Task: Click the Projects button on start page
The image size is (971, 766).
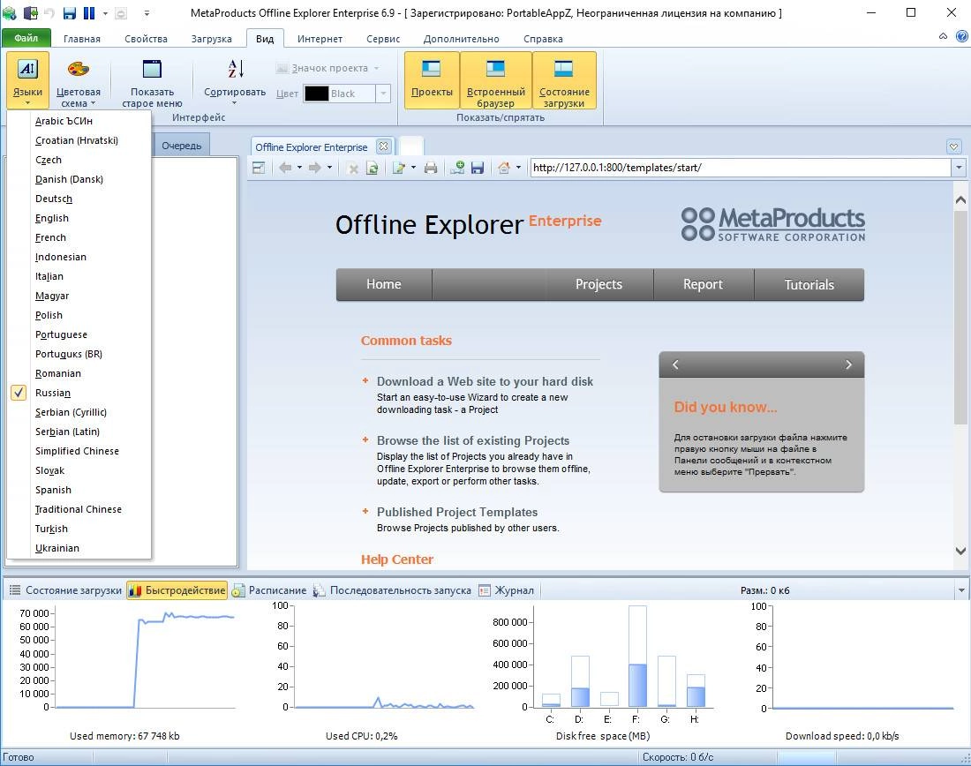Action: coord(598,284)
